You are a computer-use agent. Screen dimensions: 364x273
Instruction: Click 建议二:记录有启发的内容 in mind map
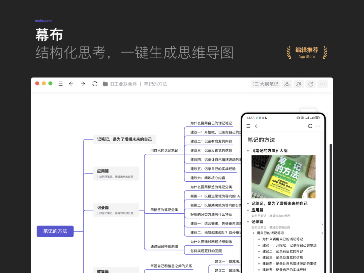tap(211, 141)
